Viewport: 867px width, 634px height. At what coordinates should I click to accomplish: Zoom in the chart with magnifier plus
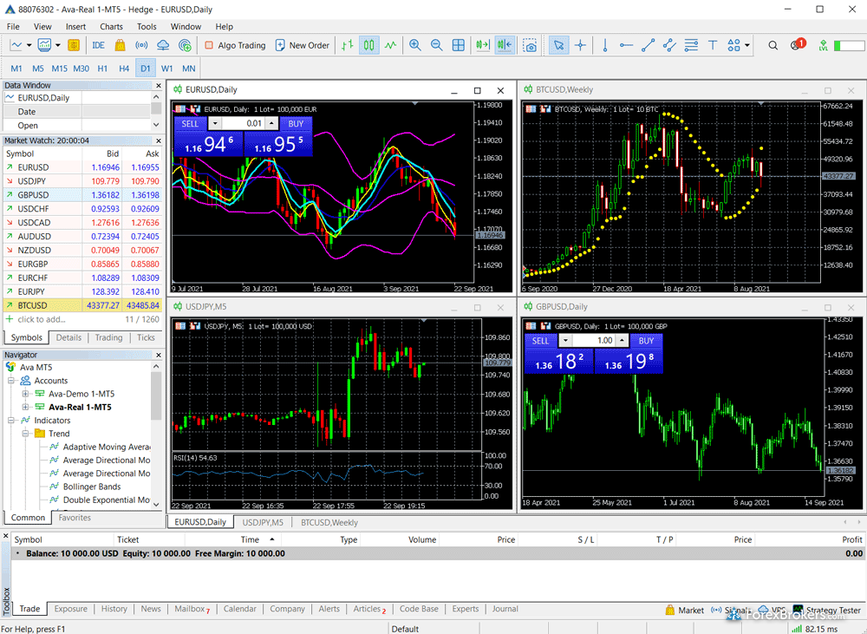(414, 45)
